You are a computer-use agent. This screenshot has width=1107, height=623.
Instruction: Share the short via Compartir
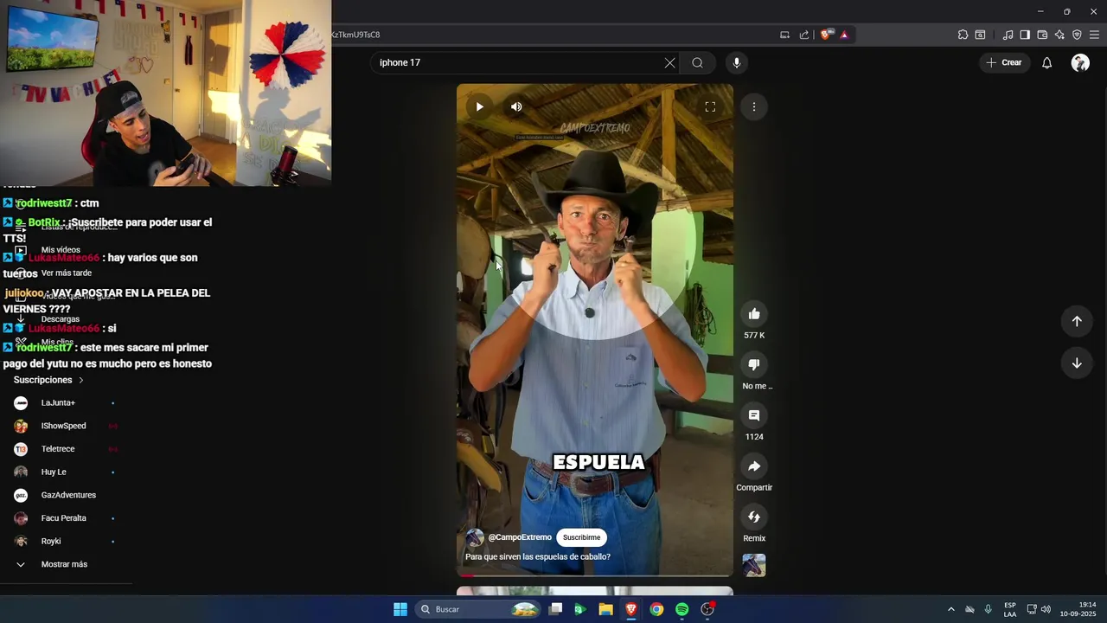click(754, 466)
